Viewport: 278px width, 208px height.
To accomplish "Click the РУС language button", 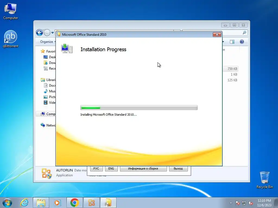I will [96, 168].
